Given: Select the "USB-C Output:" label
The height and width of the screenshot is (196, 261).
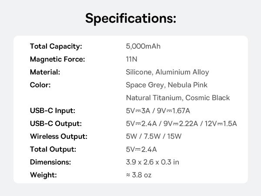Looking at the screenshot, I should tap(56, 124).
